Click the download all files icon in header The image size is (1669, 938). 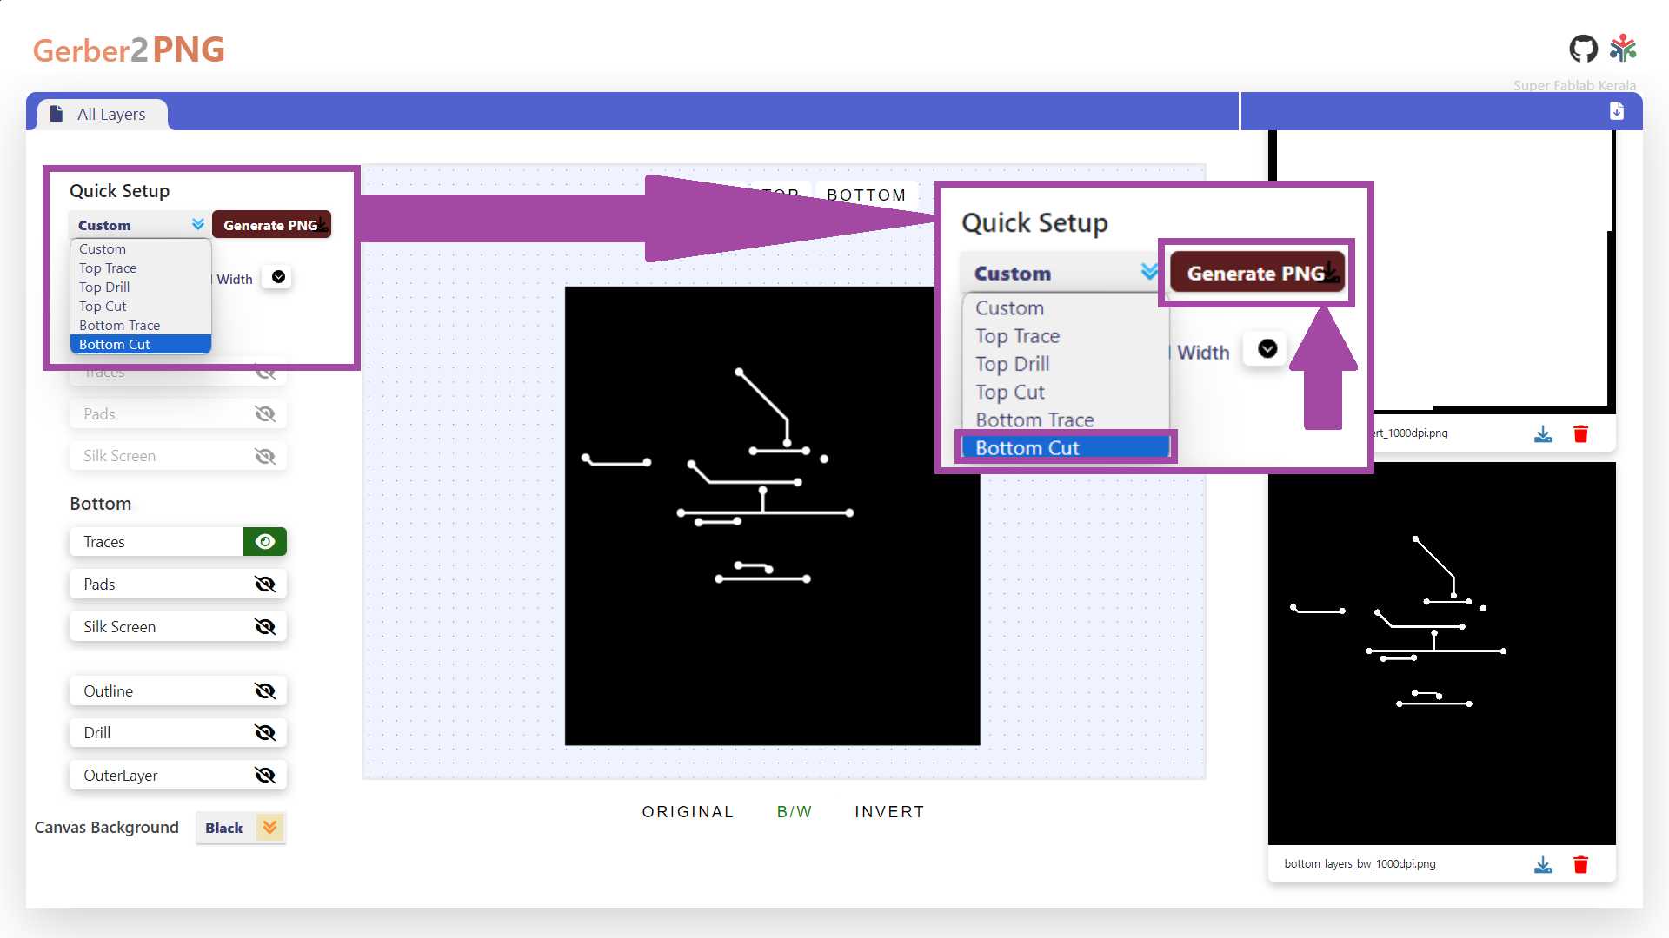[1616, 111]
